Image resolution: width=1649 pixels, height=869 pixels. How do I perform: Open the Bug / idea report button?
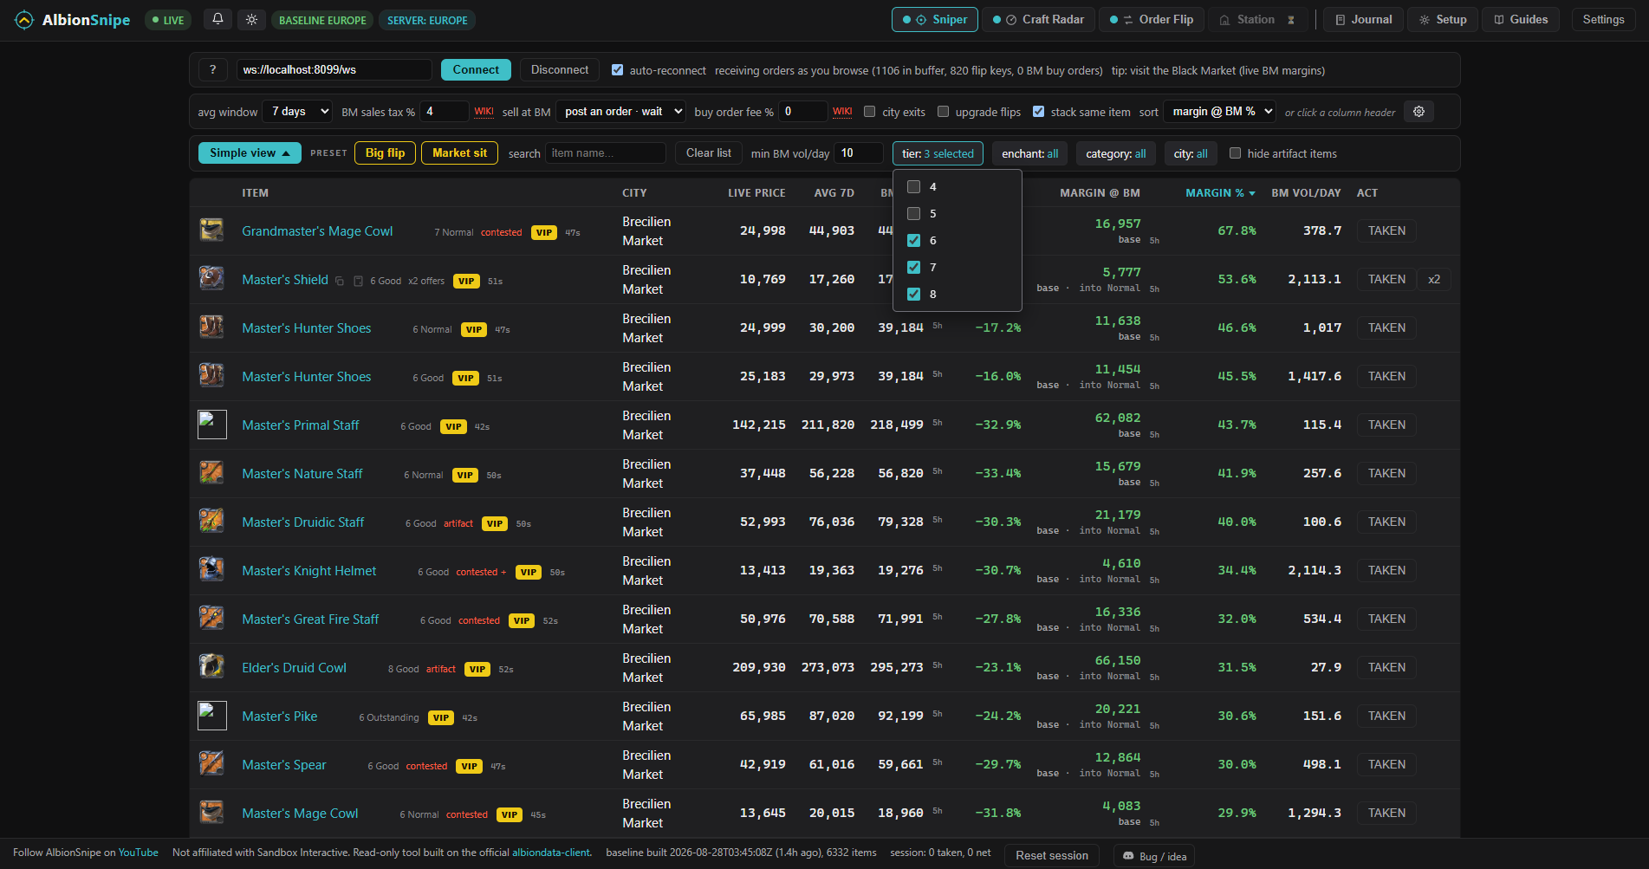tap(1154, 856)
